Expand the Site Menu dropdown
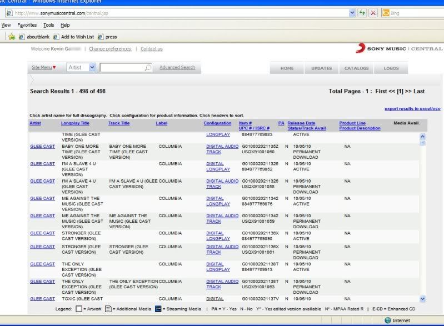Screen dimensions: 444x326 pyautogui.click(x=43, y=67)
